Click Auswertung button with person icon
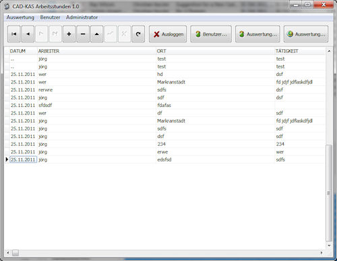Image resolution: width=337 pixels, height=261 pixels. coord(257,34)
